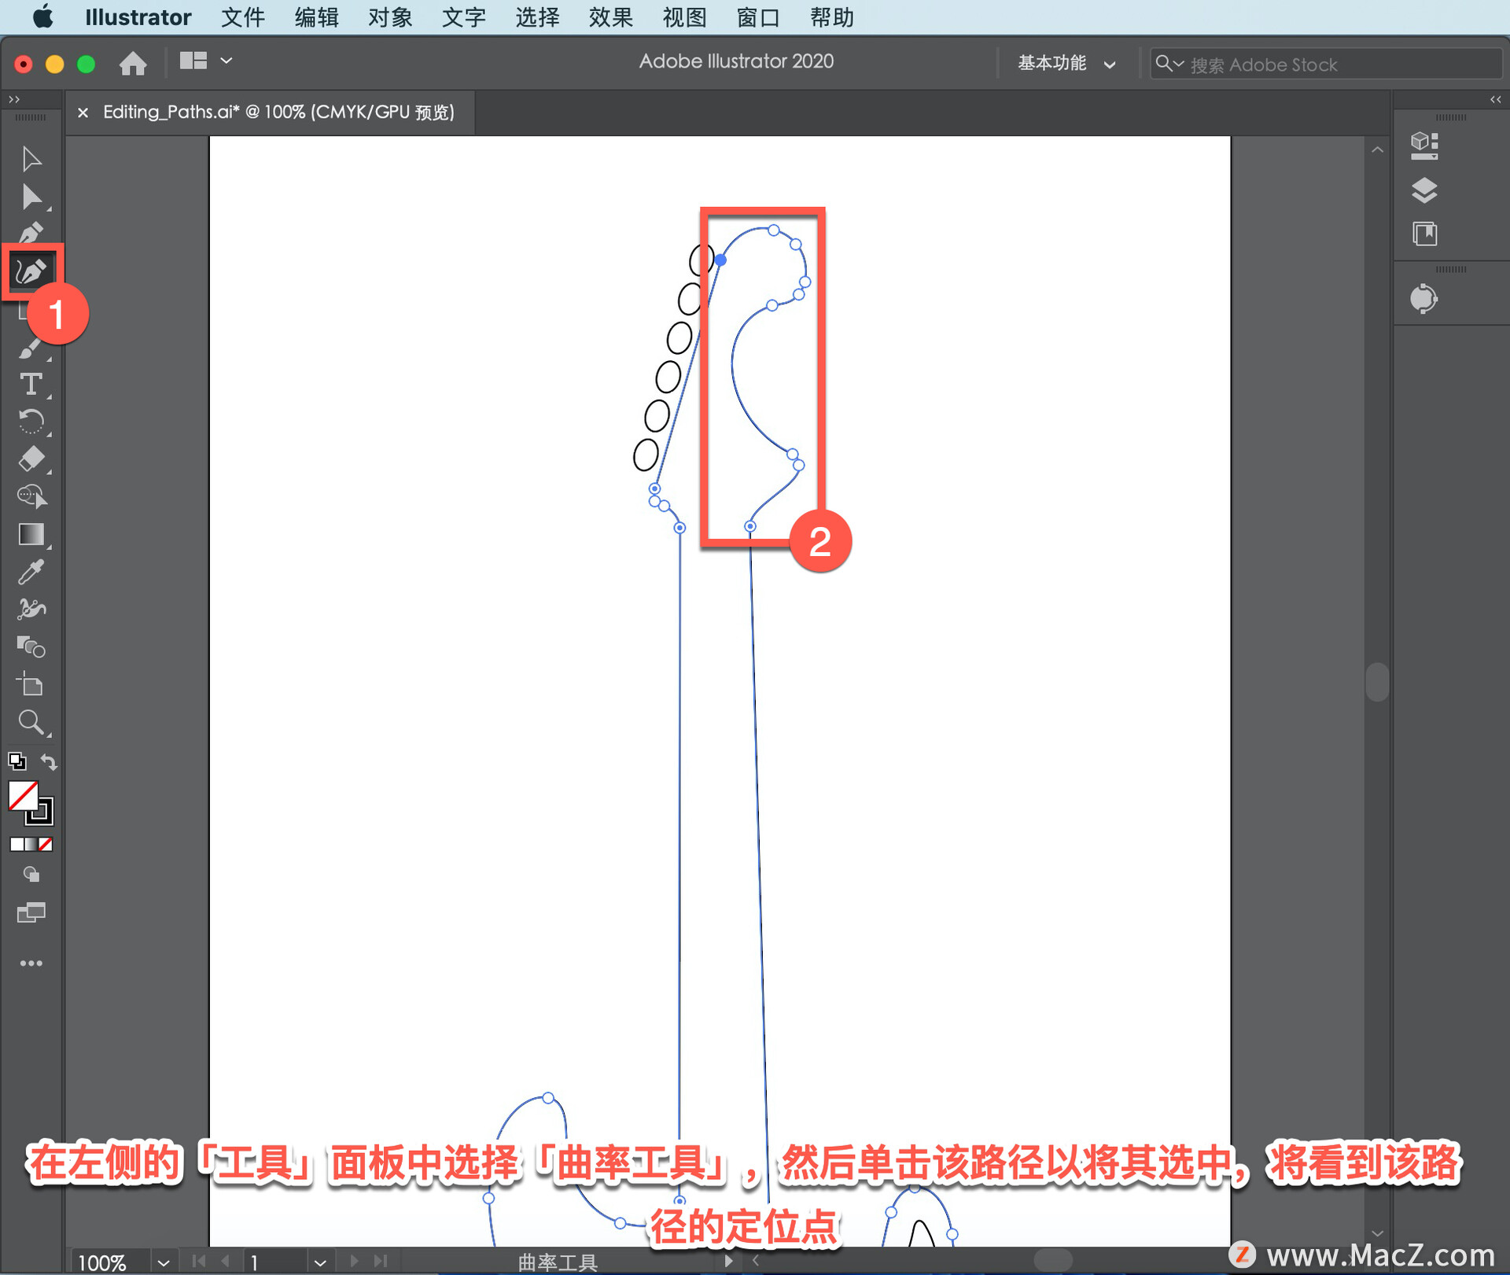Viewport: 1510px width, 1275px height.
Task: Open the 对象 menu
Action: [390, 17]
